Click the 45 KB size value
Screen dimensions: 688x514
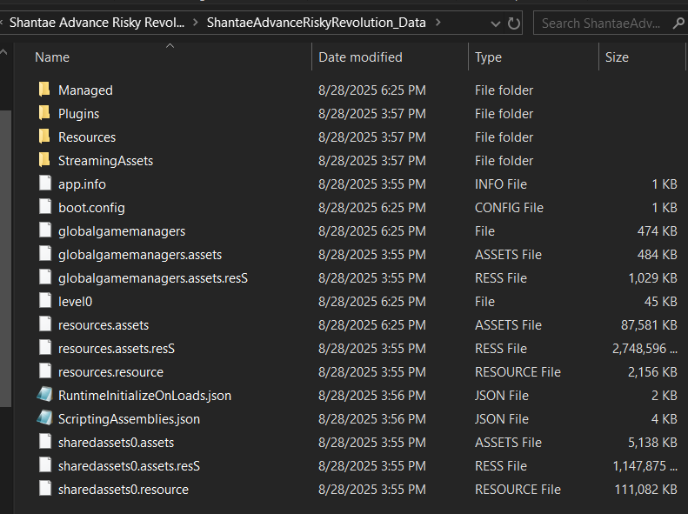661,302
